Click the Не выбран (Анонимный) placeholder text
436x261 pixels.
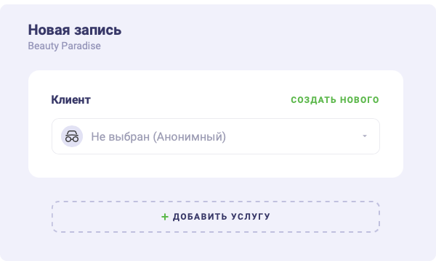(158, 136)
